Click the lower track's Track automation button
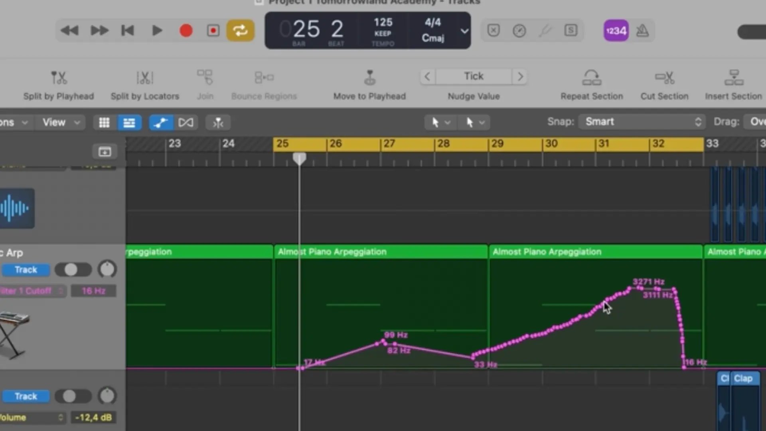The width and height of the screenshot is (766, 431). pyautogui.click(x=26, y=396)
